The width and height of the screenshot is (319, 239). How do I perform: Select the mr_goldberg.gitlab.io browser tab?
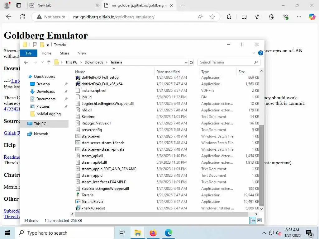point(139,6)
